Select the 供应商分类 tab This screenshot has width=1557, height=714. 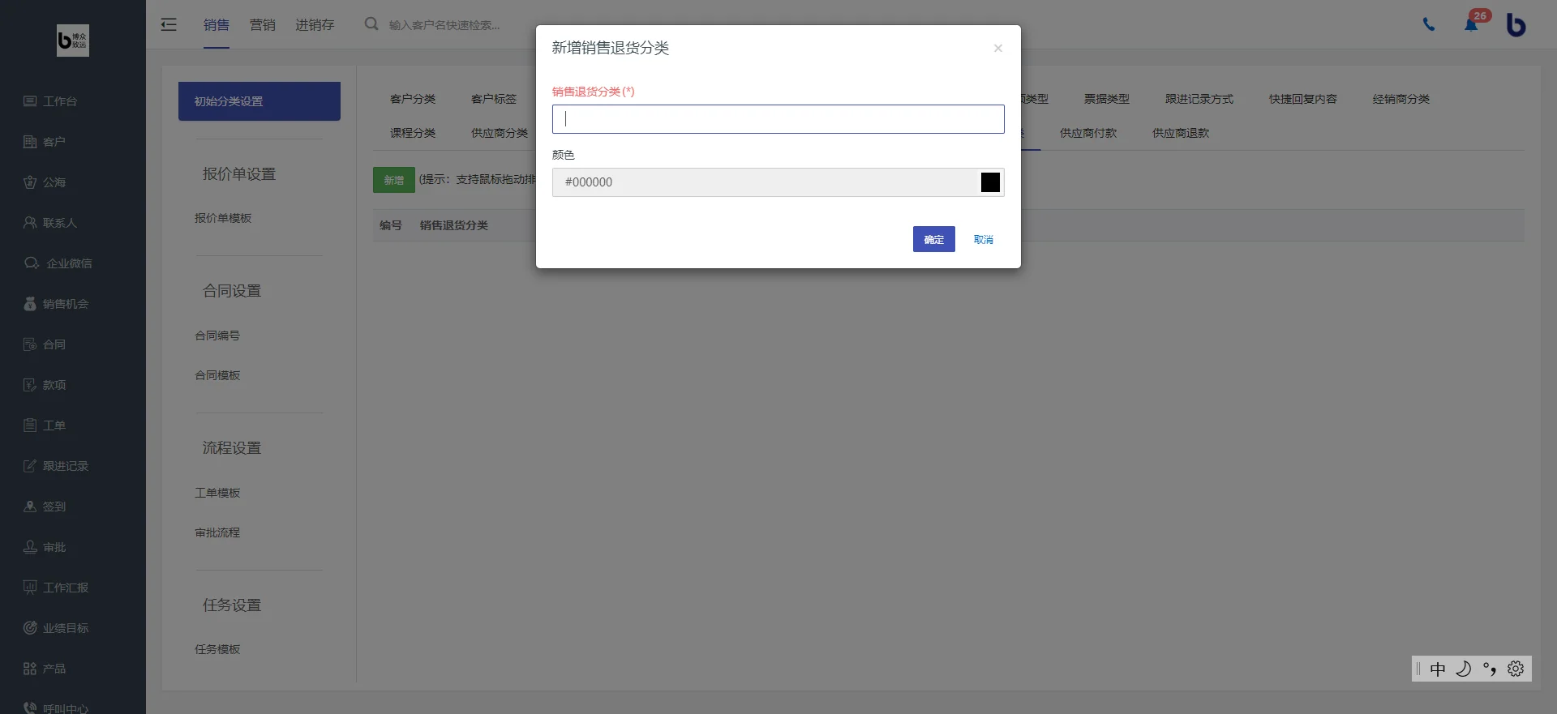500,133
